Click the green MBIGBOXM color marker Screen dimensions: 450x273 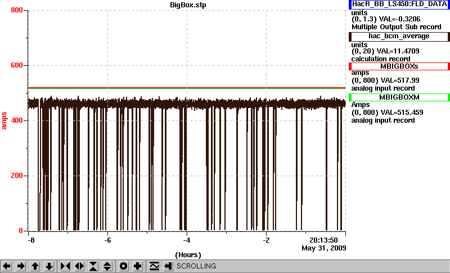point(350,97)
